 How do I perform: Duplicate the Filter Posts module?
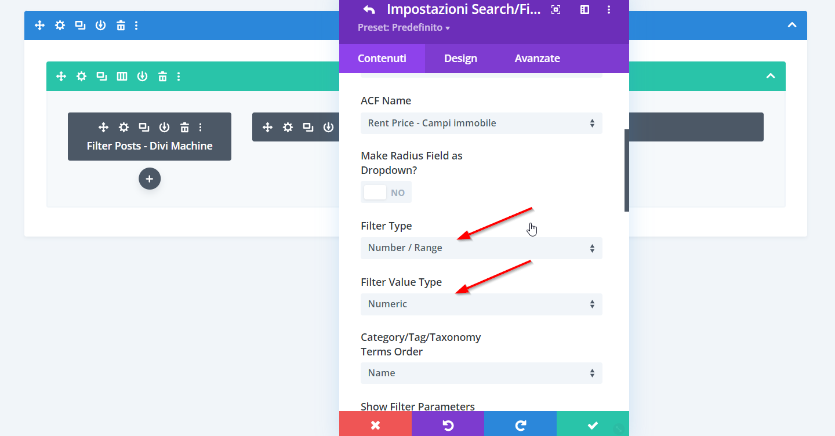click(144, 128)
